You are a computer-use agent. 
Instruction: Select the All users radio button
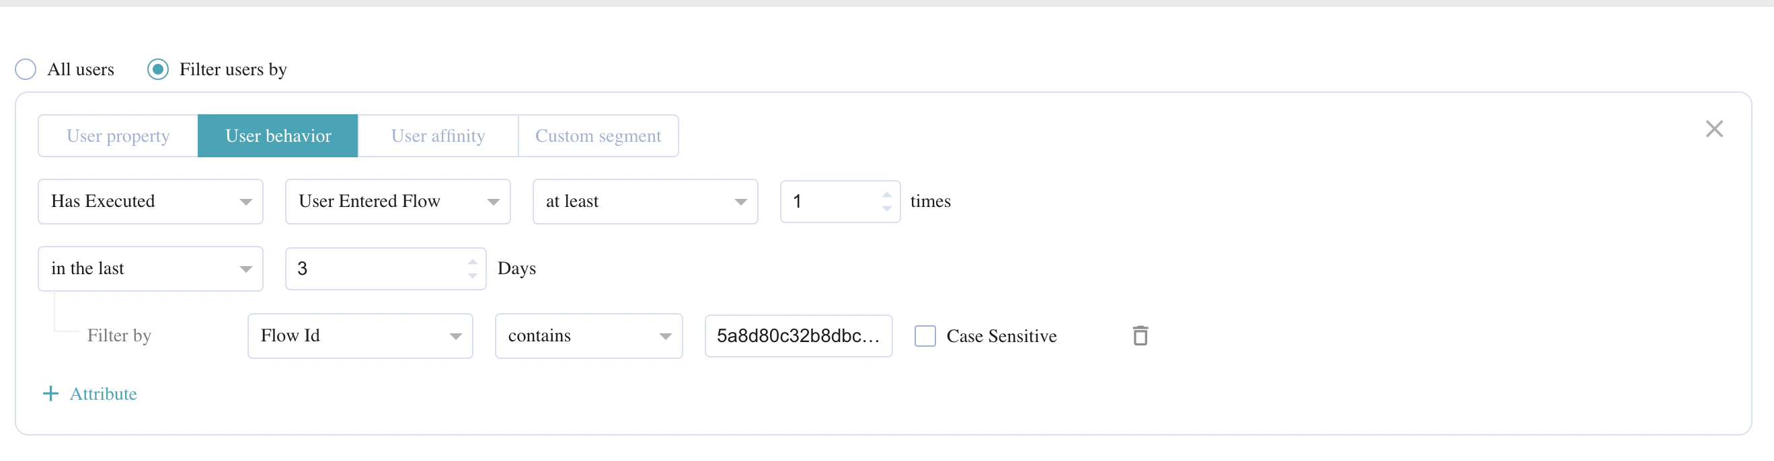click(x=26, y=69)
